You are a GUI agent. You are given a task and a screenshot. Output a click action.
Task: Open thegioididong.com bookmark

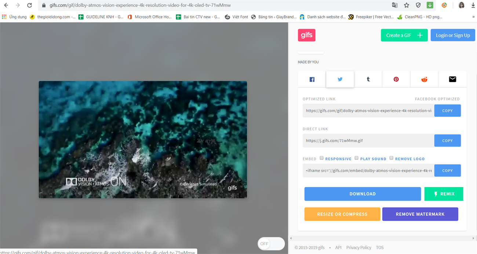(53, 17)
